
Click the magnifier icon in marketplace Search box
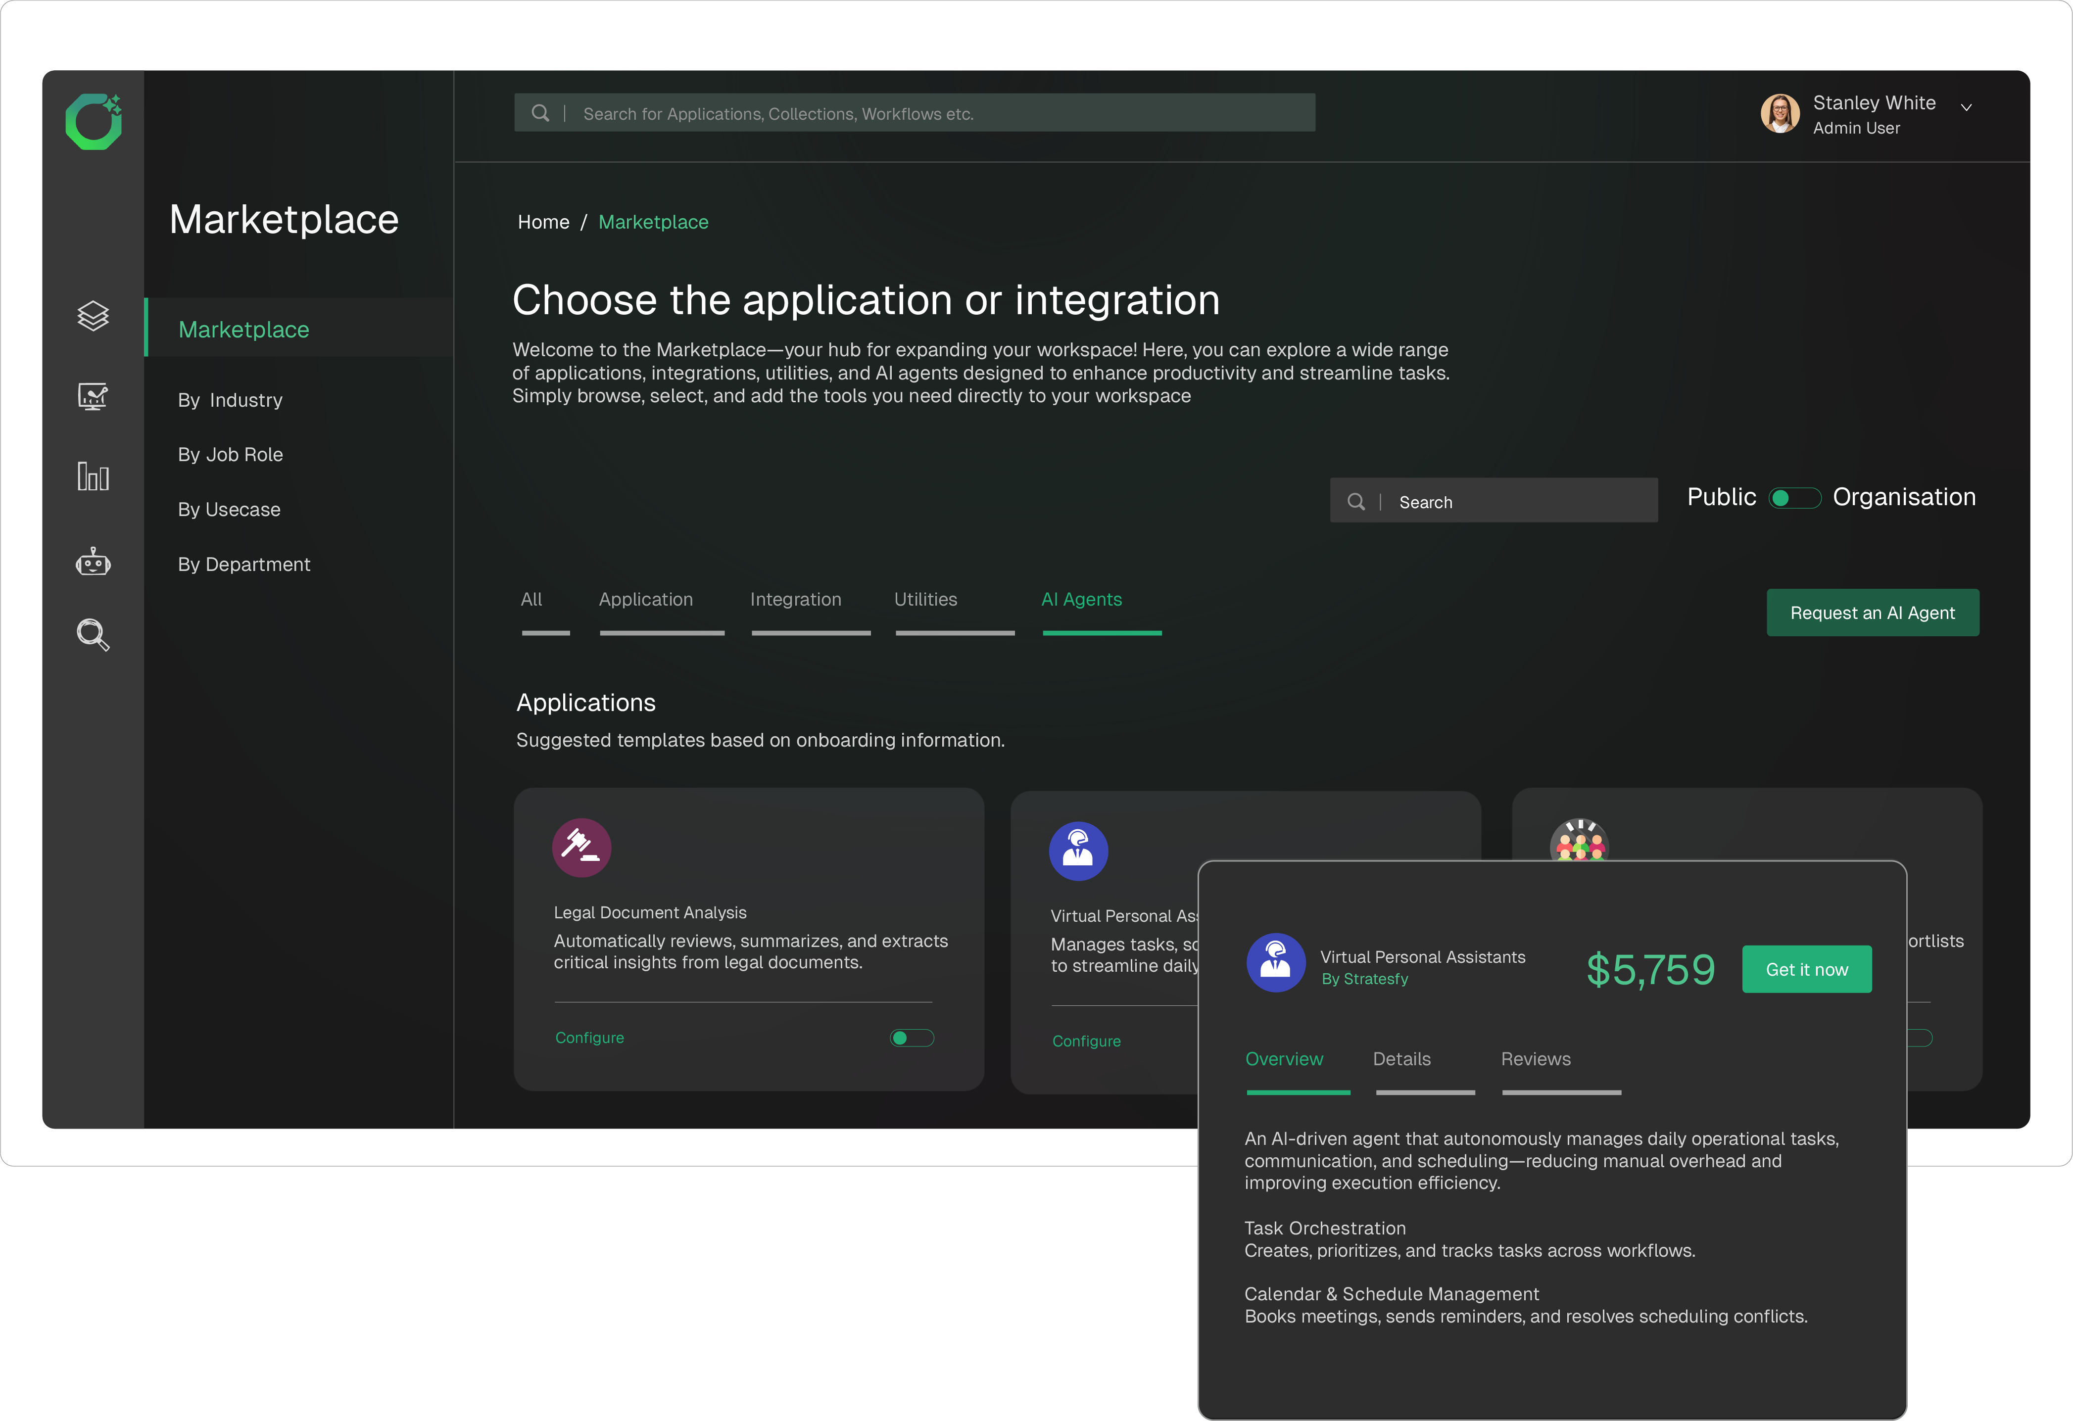point(1356,501)
